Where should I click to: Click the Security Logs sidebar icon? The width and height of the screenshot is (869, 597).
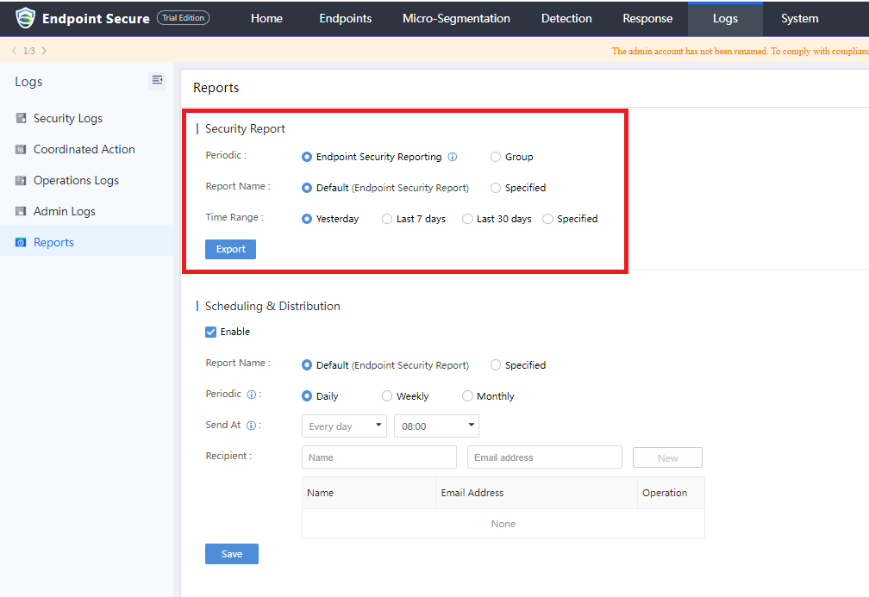pyautogui.click(x=21, y=118)
